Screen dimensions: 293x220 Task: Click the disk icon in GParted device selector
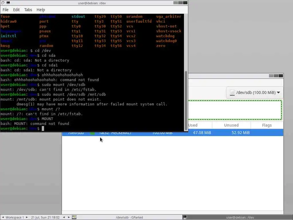232,93
